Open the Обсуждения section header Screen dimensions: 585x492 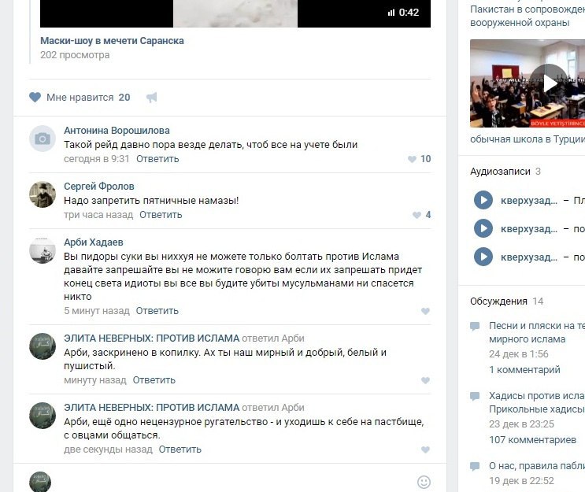[499, 301]
